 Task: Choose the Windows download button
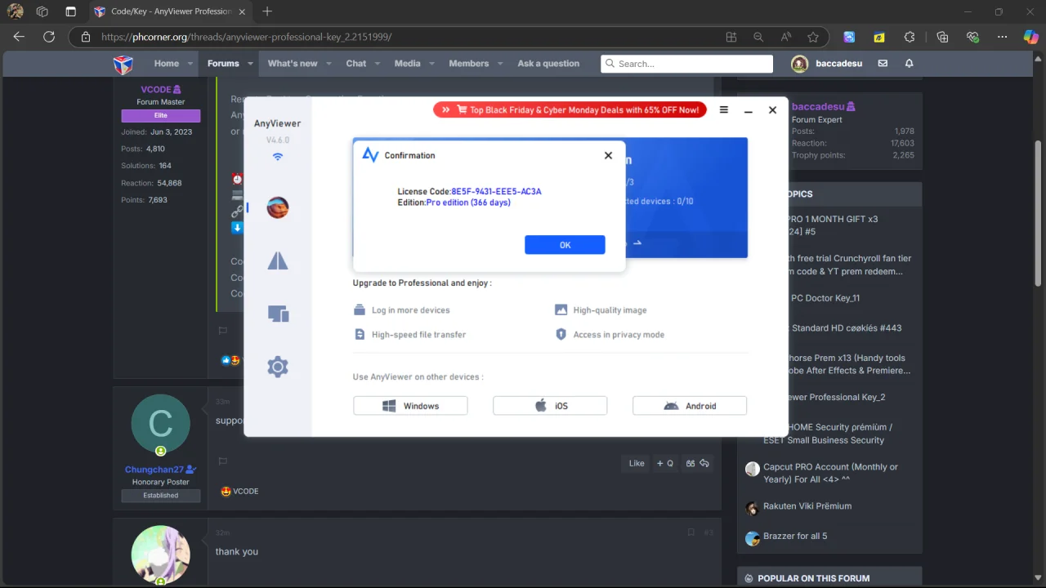tap(410, 406)
